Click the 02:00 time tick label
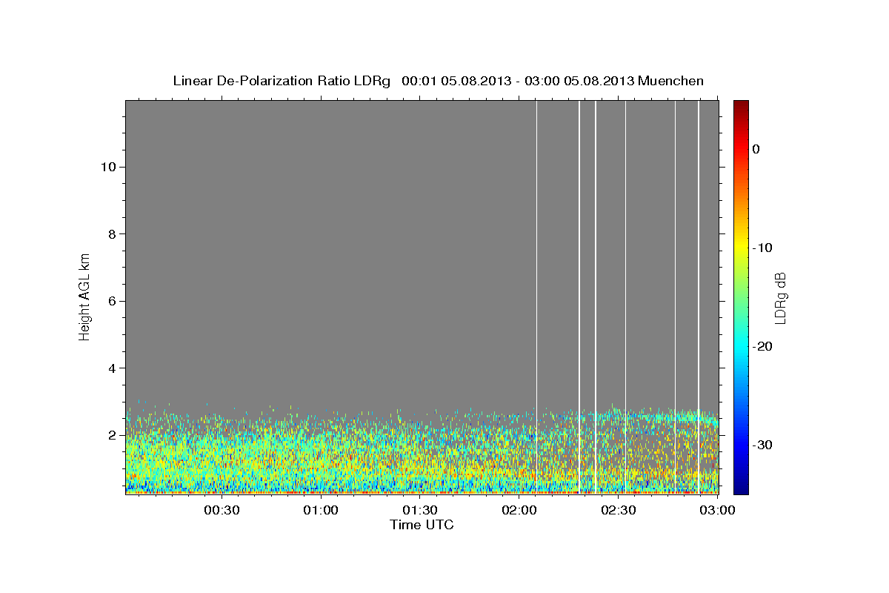This screenshot has width=889, height=593. pyautogui.click(x=519, y=511)
